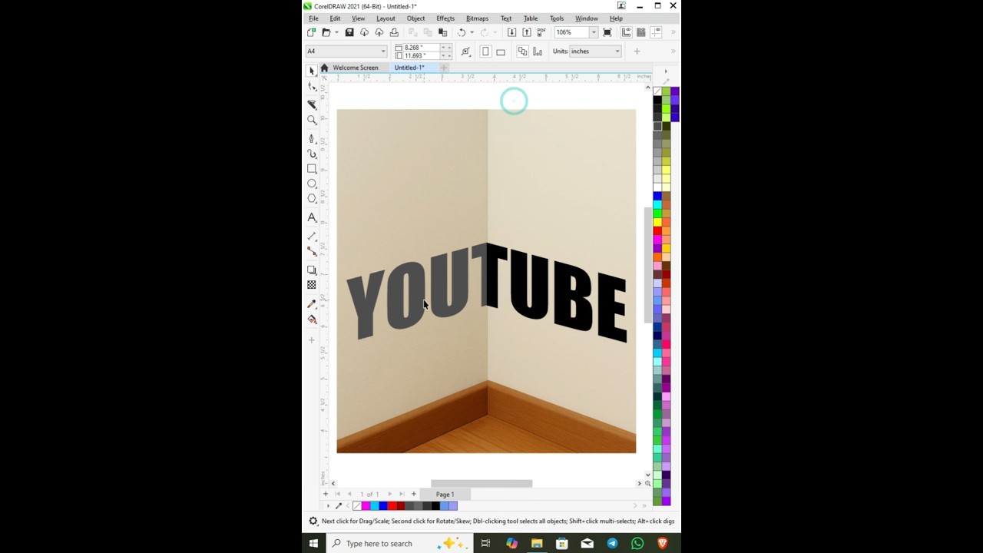Select the Text tool
This screenshot has width=983, height=553.
click(312, 218)
